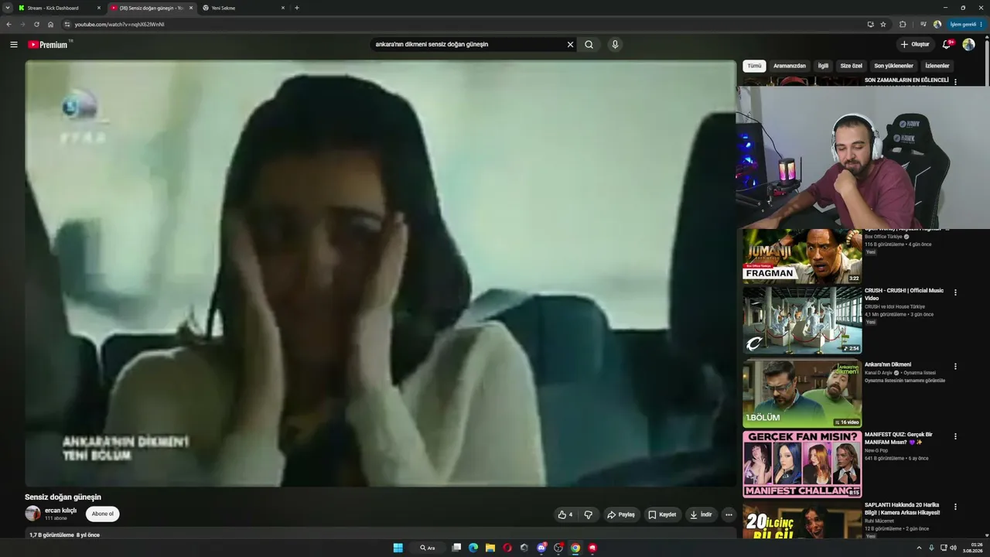Screen dimensions: 990x557
Task: Open the CRUSH music video thumbnail
Action: [x=802, y=320]
